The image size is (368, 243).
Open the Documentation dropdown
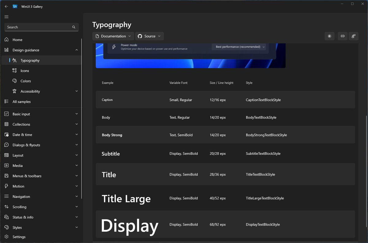click(113, 36)
